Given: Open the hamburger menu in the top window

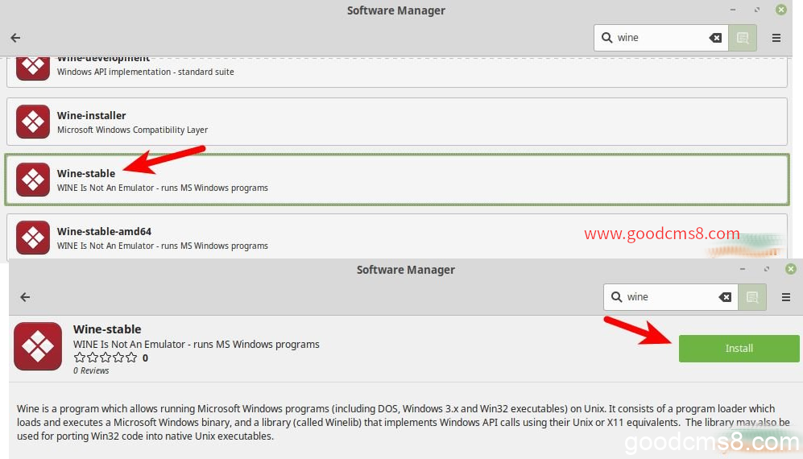Looking at the screenshot, I should click(776, 38).
